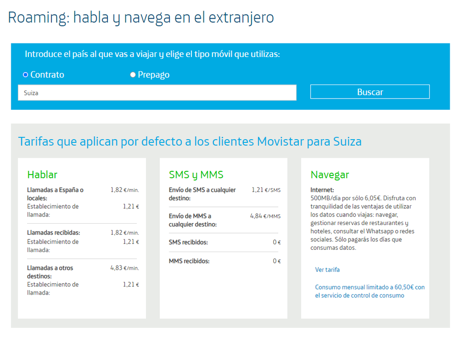The width and height of the screenshot is (466, 338).
Task: Select the Prepago radio button
Action: [133, 74]
